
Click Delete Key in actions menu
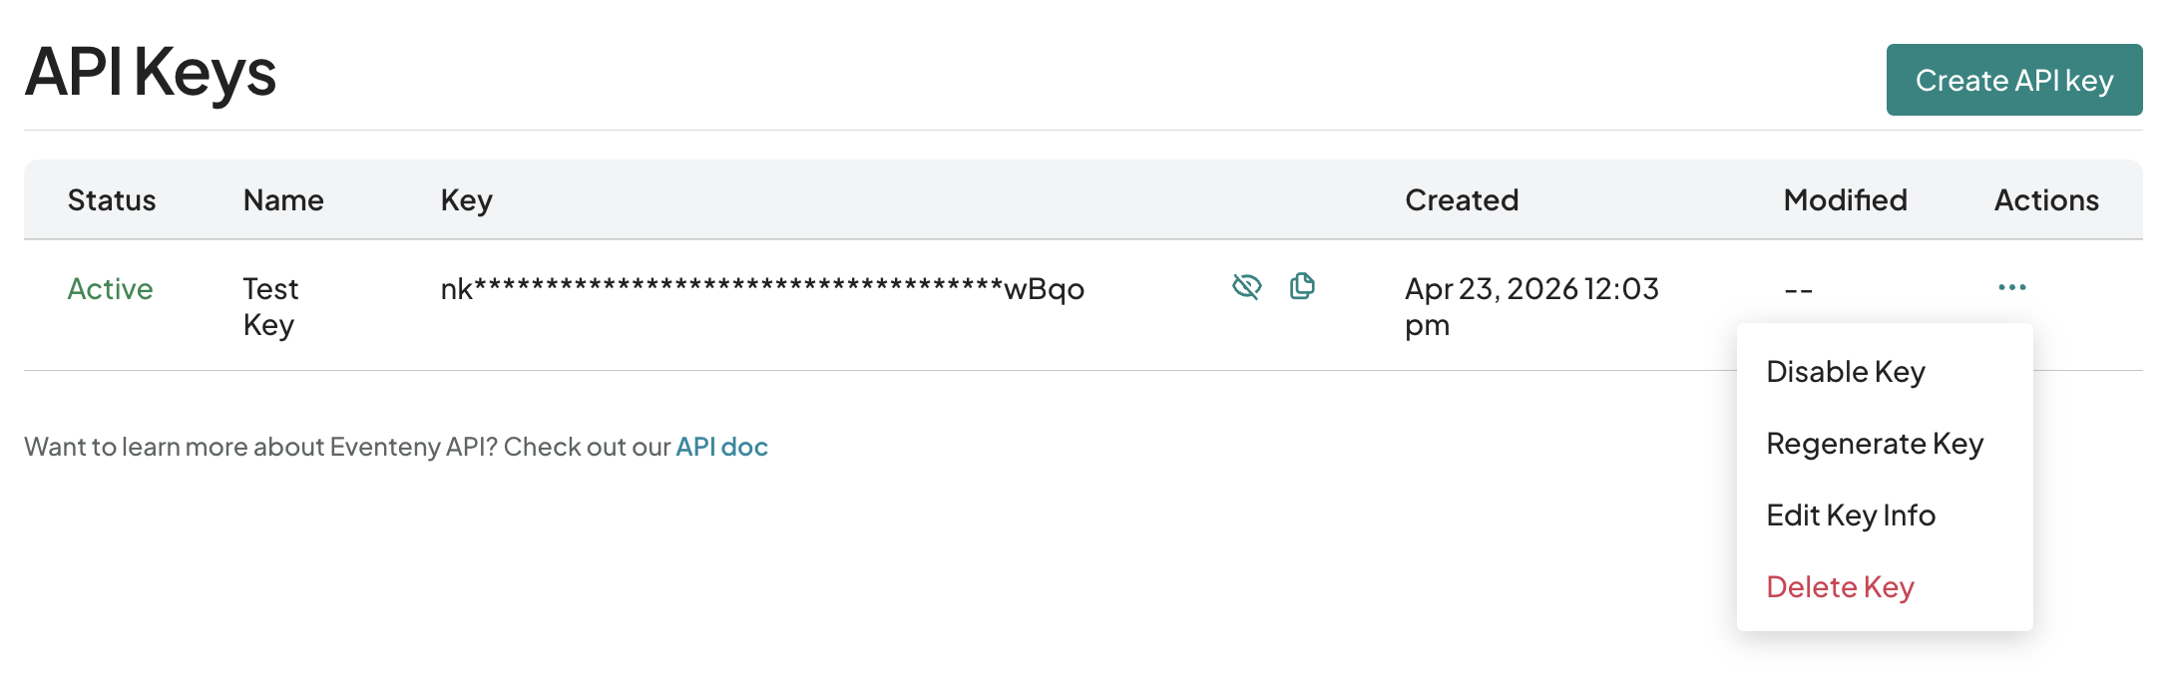tap(1840, 587)
